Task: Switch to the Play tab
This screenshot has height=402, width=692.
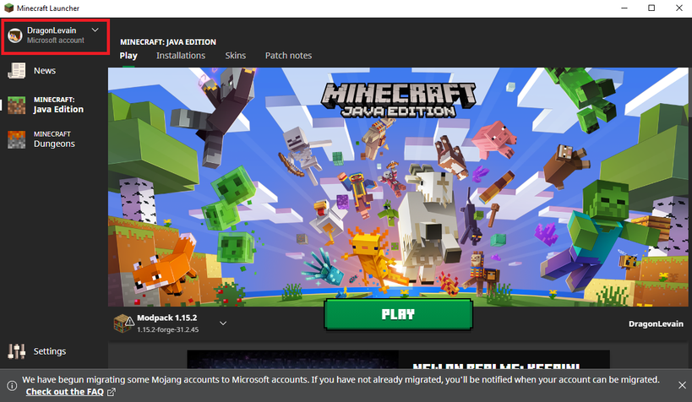Action: (128, 56)
